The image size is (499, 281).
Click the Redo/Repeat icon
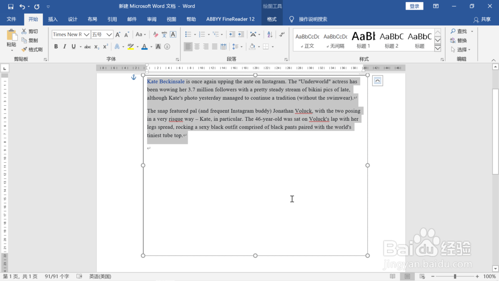click(36, 6)
